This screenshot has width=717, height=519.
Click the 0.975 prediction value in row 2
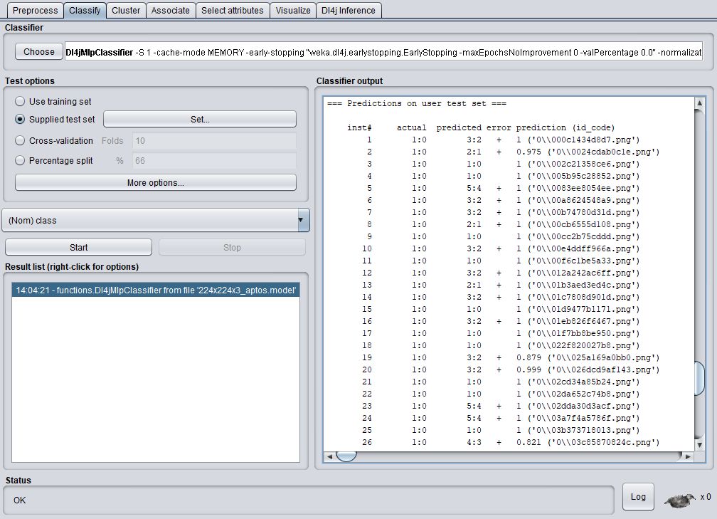click(x=529, y=152)
